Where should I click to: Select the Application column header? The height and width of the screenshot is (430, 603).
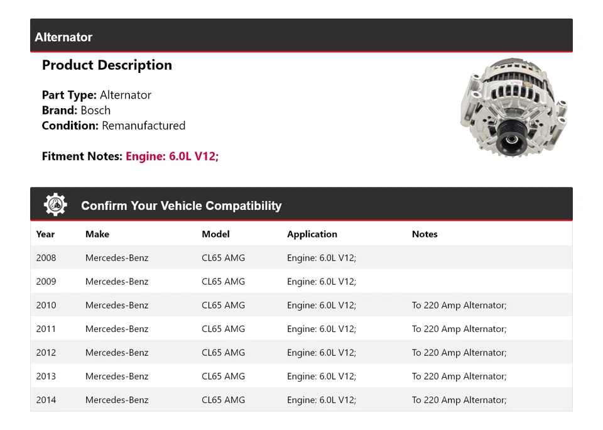[x=312, y=234]
